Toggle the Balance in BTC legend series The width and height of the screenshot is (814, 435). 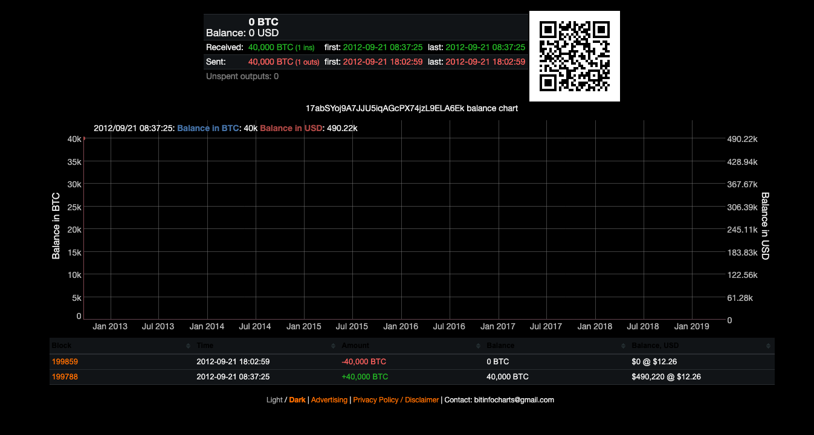(x=208, y=128)
